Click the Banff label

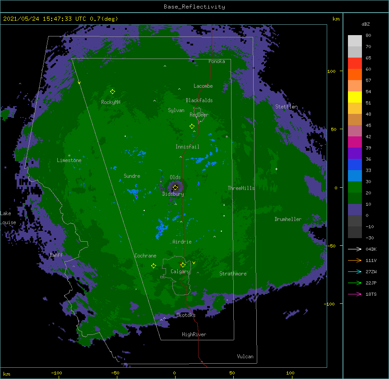56,255
